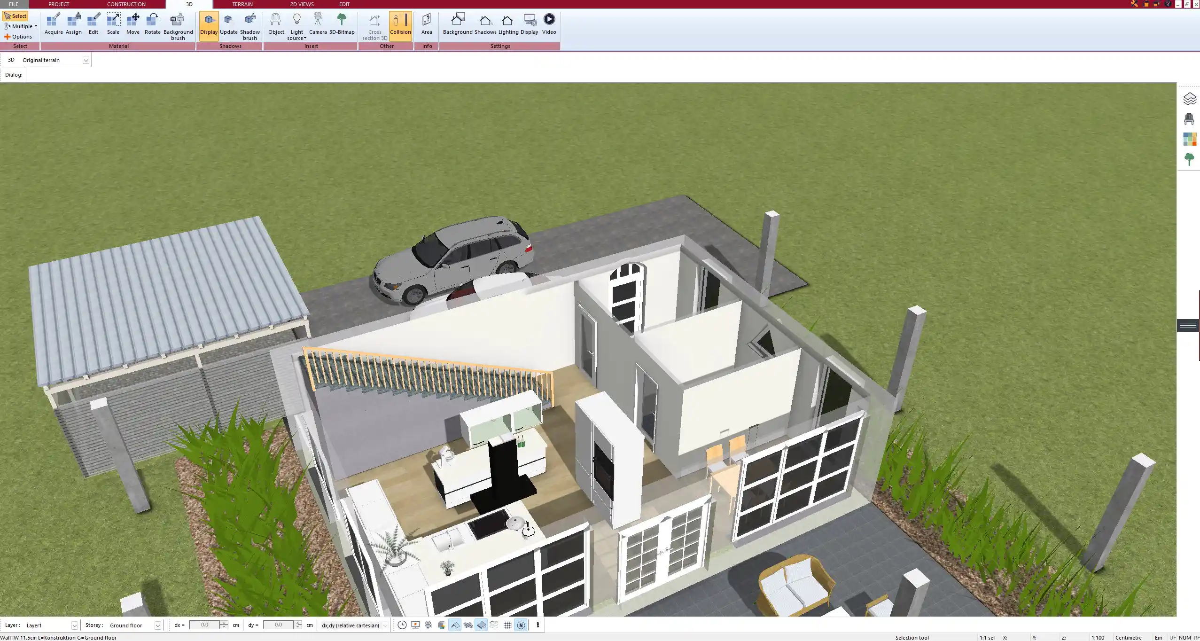Toggle the grid display in the bottom toolbar
Viewport: 1200px width, 641px height.
507,625
